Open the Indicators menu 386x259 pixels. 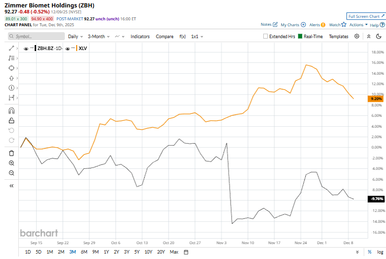point(140,37)
